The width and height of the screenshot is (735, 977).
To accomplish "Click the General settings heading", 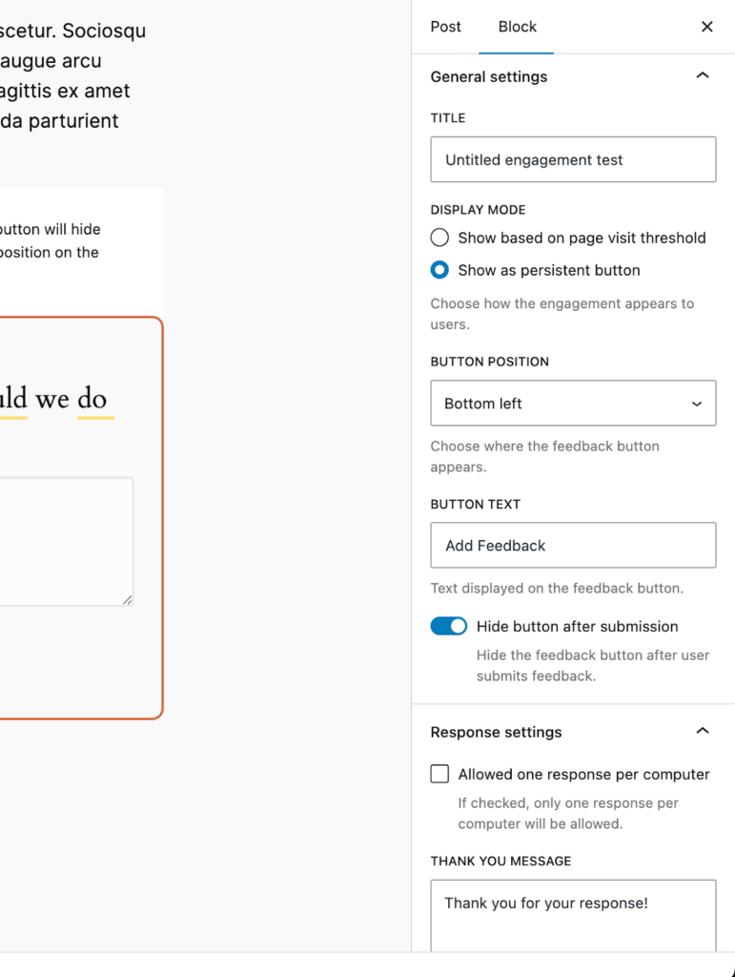I will pos(489,76).
